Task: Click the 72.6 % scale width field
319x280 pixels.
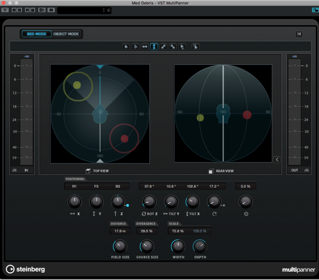Action: (178, 231)
